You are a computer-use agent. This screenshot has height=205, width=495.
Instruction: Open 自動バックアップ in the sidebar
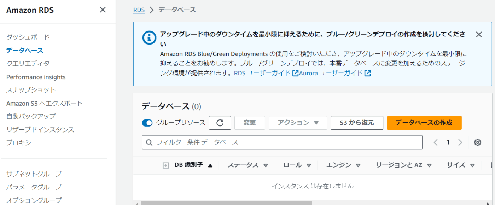31,116
